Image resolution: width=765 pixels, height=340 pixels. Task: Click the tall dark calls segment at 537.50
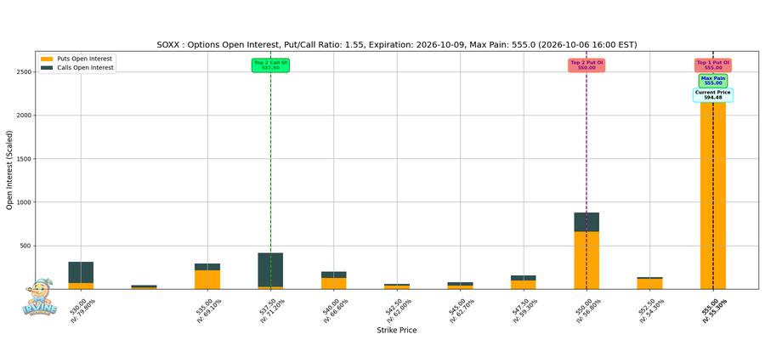pyautogui.click(x=270, y=269)
